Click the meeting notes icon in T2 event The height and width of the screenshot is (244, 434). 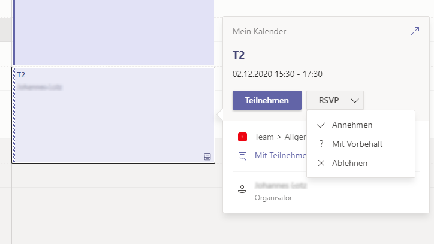207,157
